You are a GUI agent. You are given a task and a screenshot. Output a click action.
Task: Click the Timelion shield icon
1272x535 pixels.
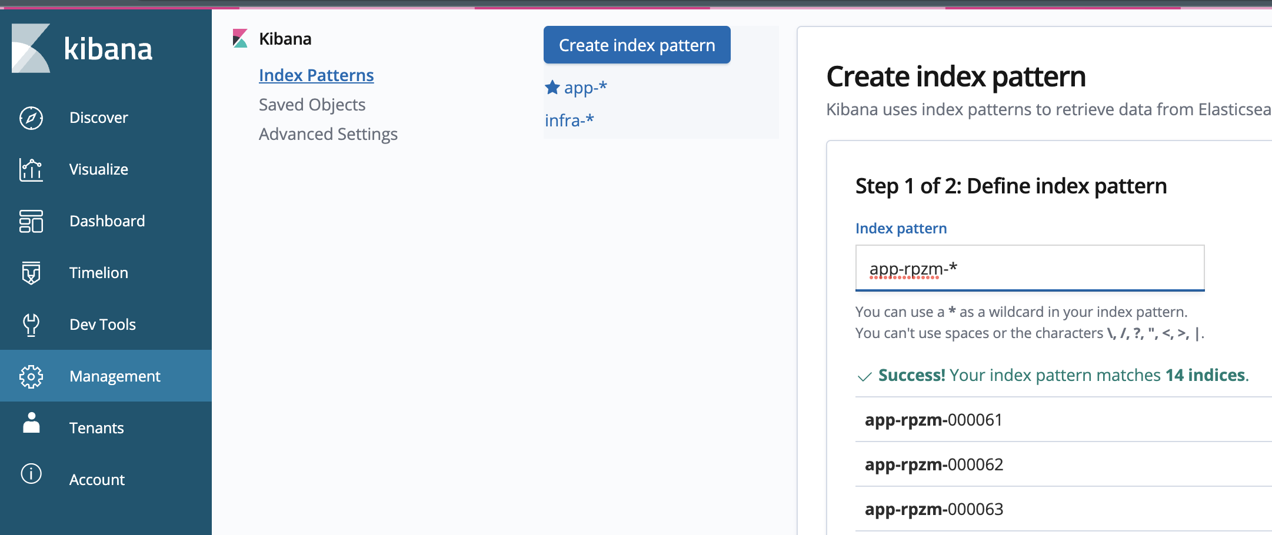[31, 273]
